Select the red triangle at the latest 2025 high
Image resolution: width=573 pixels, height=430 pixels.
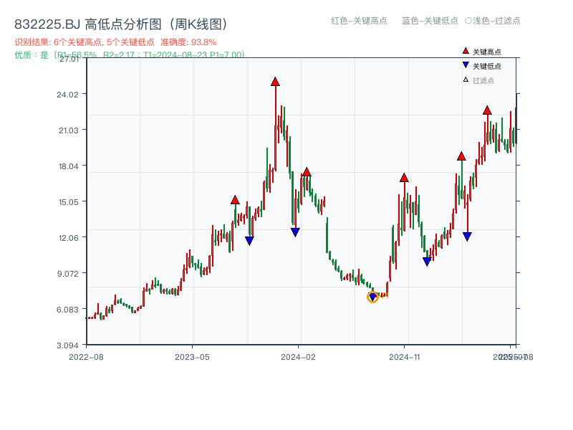(x=488, y=111)
